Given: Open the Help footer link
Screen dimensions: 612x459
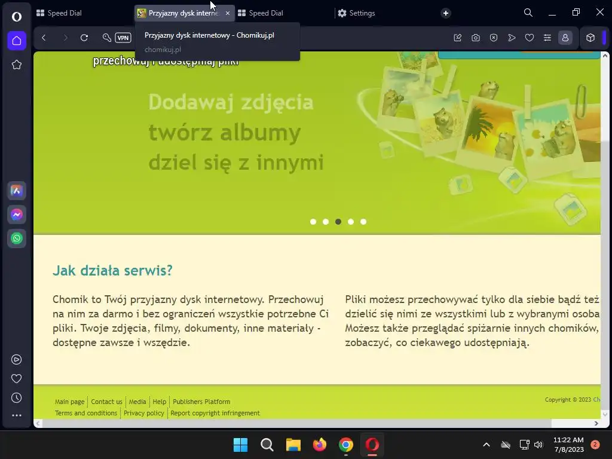Looking at the screenshot, I should click(x=159, y=402).
